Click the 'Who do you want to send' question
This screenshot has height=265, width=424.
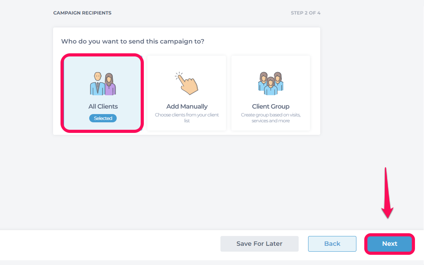[132, 41]
